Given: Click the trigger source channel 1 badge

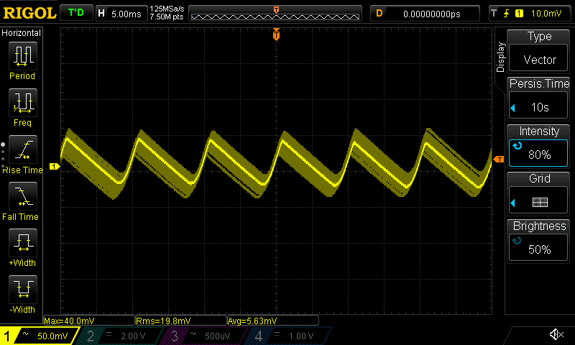Looking at the screenshot, I should [519, 14].
